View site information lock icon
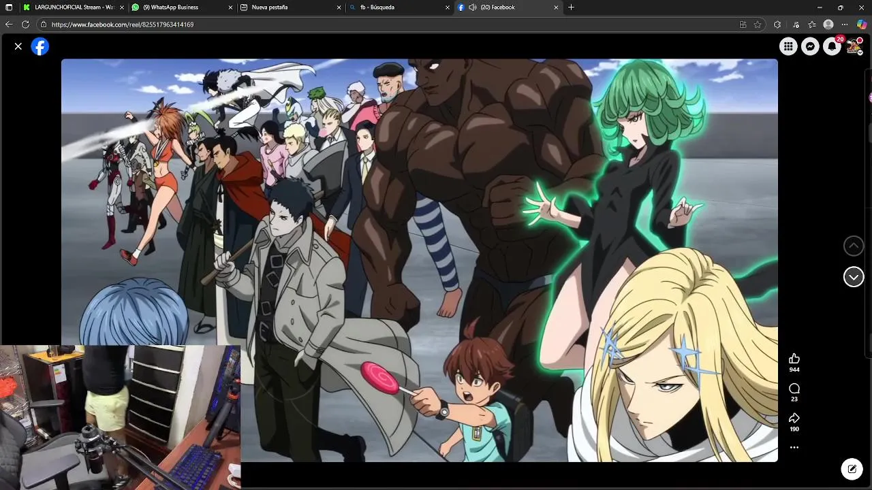The width and height of the screenshot is (872, 490). tap(44, 24)
